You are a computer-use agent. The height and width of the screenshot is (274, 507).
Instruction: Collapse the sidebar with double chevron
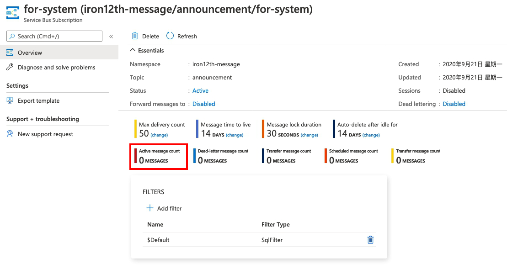[111, 37]
